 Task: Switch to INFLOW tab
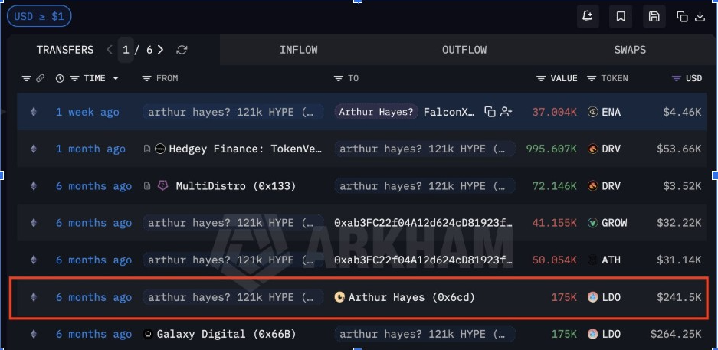[x=299, y=50]
